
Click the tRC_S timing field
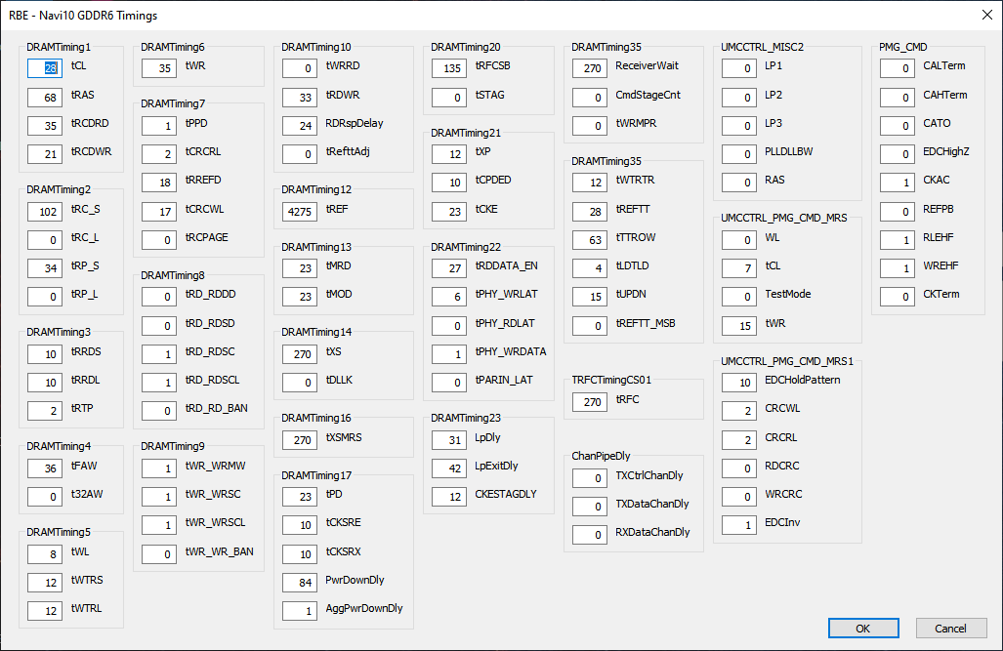pyautogui.click(x=45, y=212)
